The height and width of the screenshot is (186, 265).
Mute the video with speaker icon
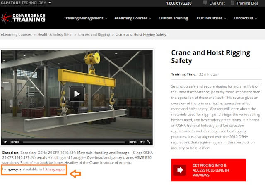coord(142,142)
